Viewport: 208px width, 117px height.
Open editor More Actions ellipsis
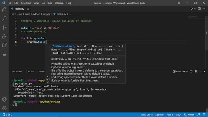click(x=204, y=9)
